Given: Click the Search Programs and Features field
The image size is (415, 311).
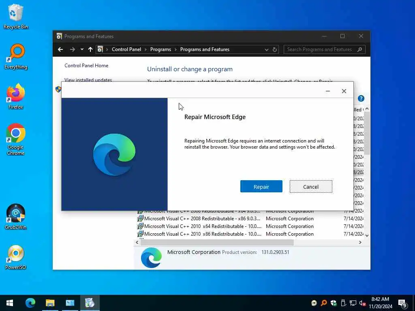Looking at the screenshot, I should tap(325, 49).
